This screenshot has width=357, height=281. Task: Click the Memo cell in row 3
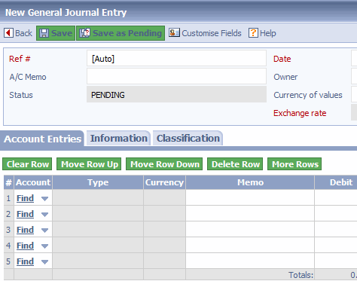(250, 229)
